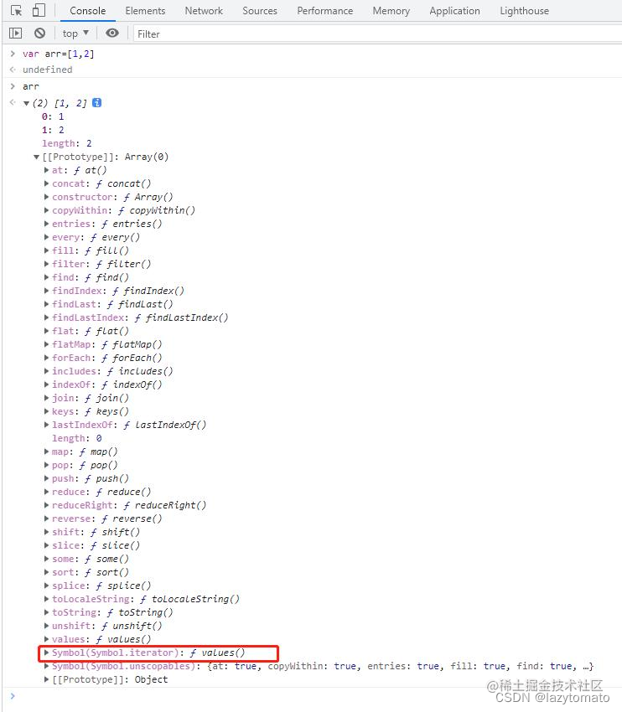
Task: Collapse the [[Prototype]]: Array(0) node
Action: pyautogui.click(x=36, y=157)
